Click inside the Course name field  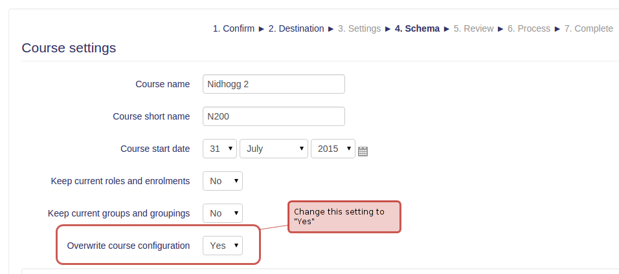point(274,84)
